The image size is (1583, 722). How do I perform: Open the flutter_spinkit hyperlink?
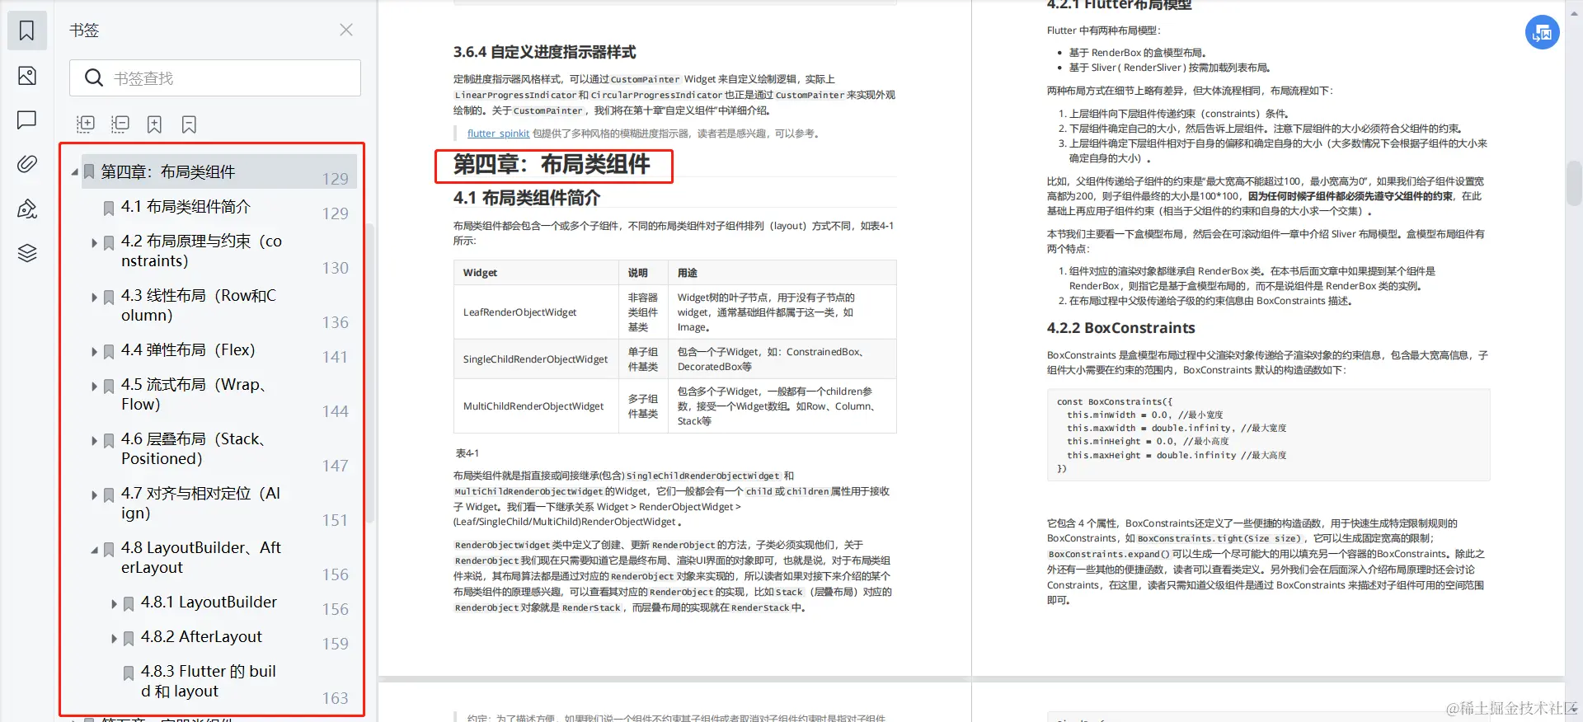(498, 134)
